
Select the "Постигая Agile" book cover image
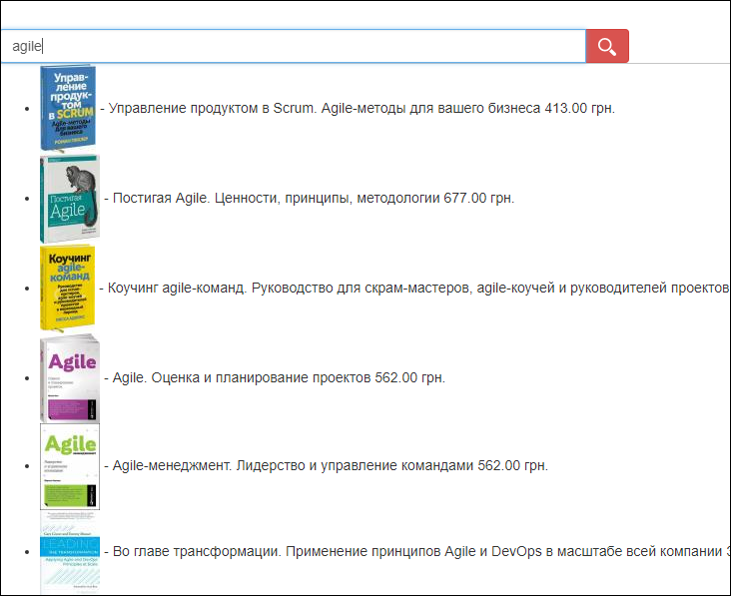[69, 198]
